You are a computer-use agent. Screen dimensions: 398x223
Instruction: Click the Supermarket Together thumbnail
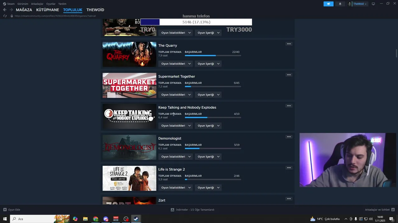[129, 85]
